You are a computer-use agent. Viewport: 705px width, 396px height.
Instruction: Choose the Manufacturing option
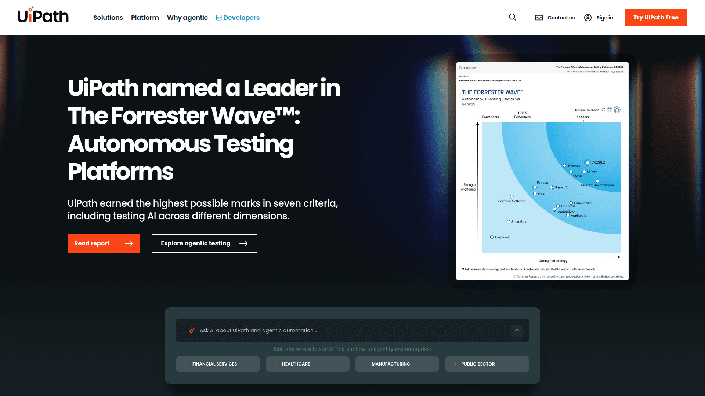(x=397, y=364)
